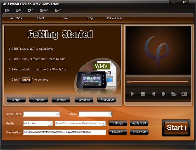This screenshot has width=196, height=150.
Task: Open the snapshot folder icon
Action: coord(174,94)
